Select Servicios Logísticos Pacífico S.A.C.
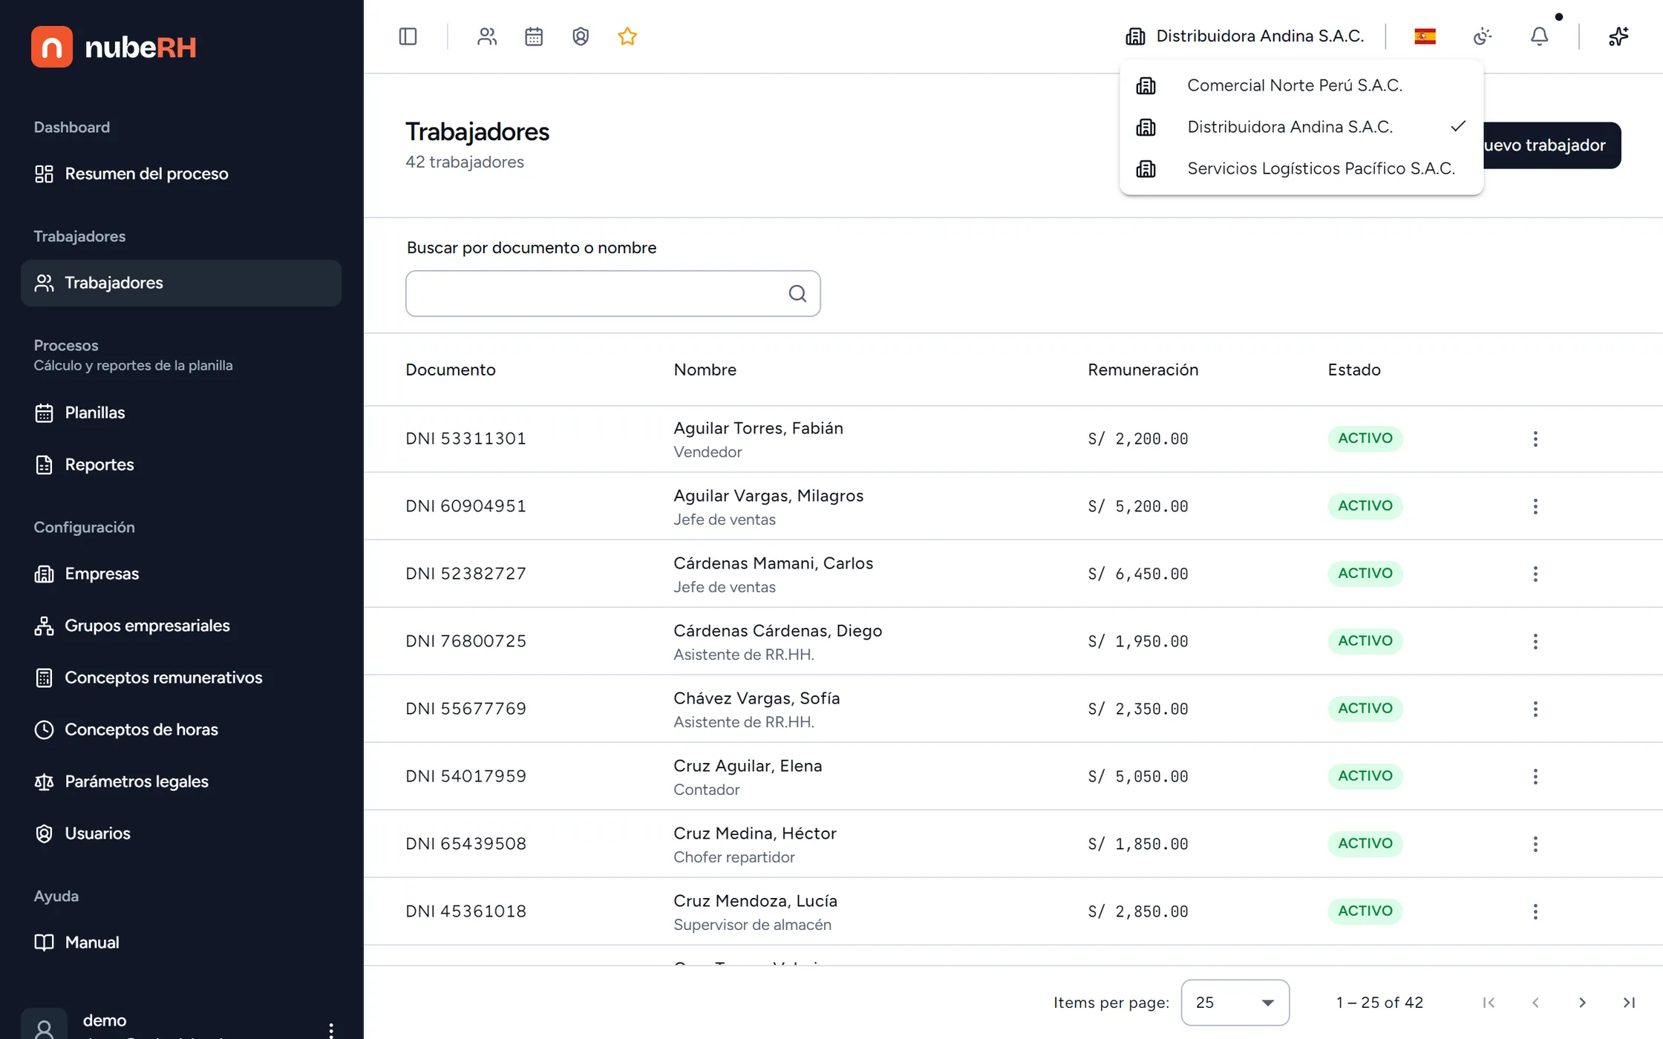The image size is (1663, 1039). pyautogui.click(x=1301, y=168)
